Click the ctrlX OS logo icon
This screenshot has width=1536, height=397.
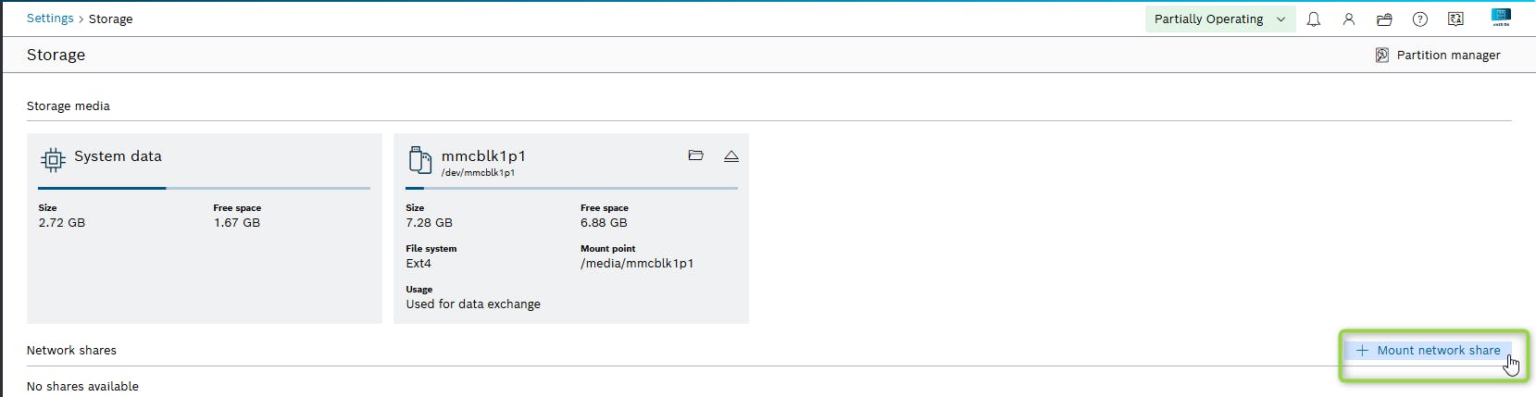1501,18
